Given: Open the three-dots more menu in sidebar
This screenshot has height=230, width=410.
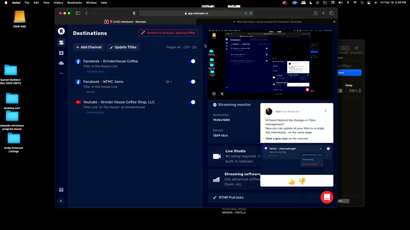Looking at the screenshot, I should [61, 73].
